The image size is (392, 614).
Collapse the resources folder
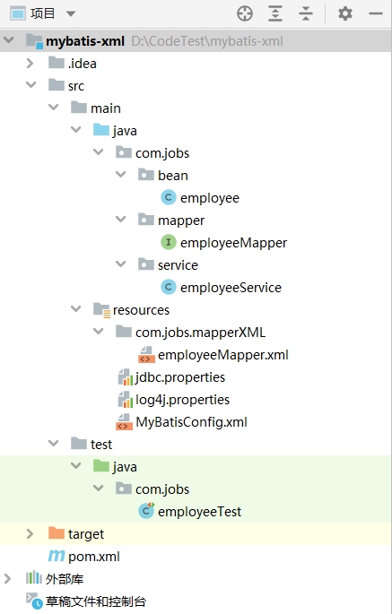point(75,309)
